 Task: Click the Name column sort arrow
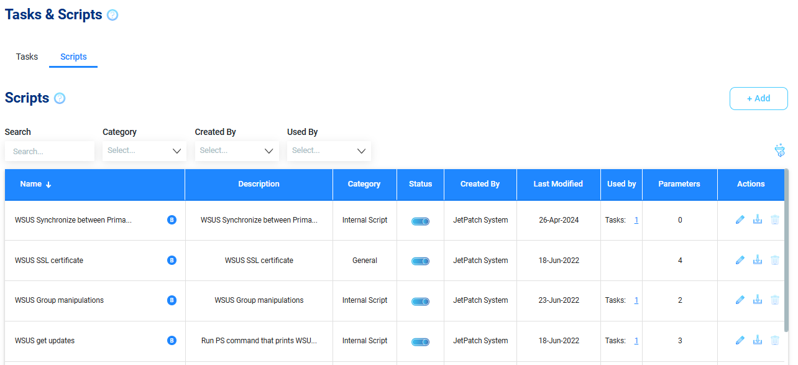48,185
